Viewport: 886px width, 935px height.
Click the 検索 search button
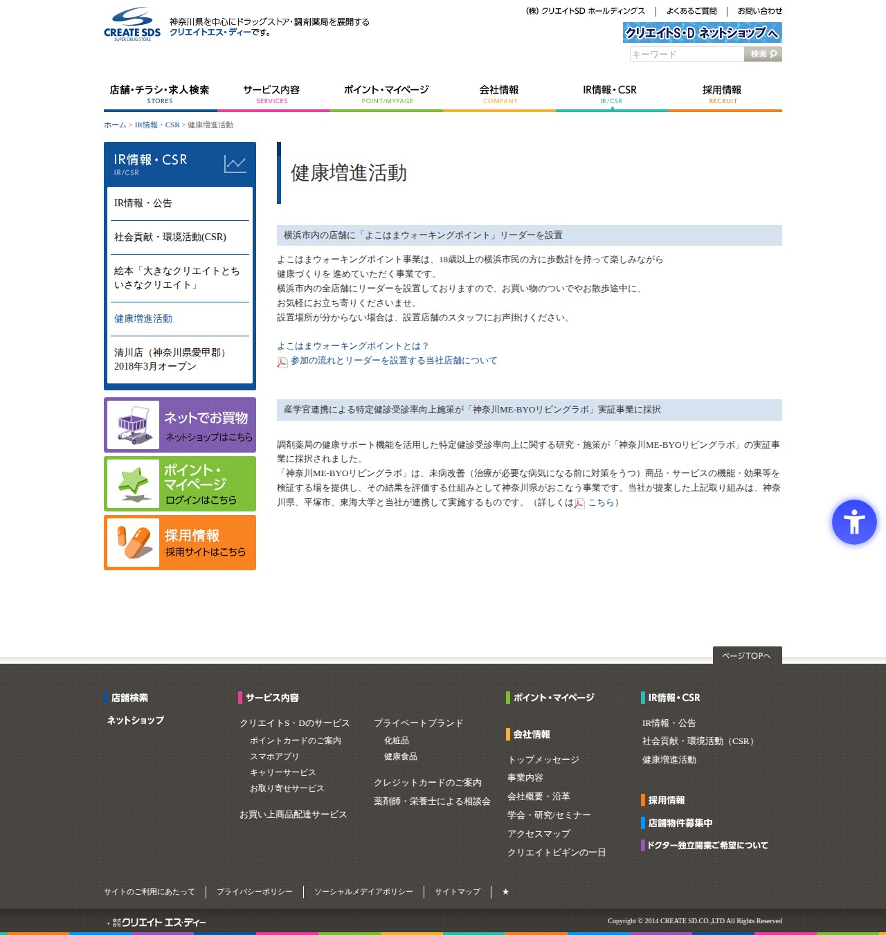pos(763,54)
